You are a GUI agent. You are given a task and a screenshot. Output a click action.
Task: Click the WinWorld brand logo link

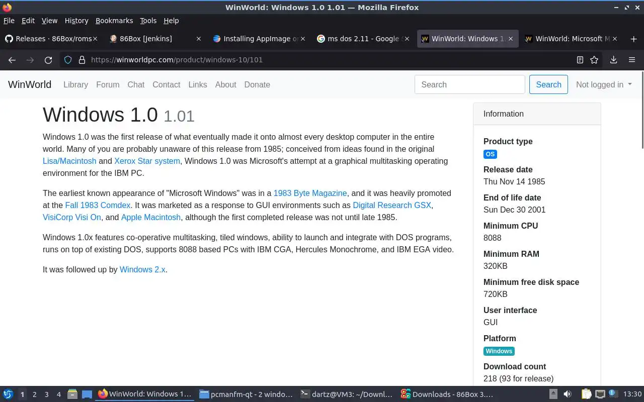(30, 84)
